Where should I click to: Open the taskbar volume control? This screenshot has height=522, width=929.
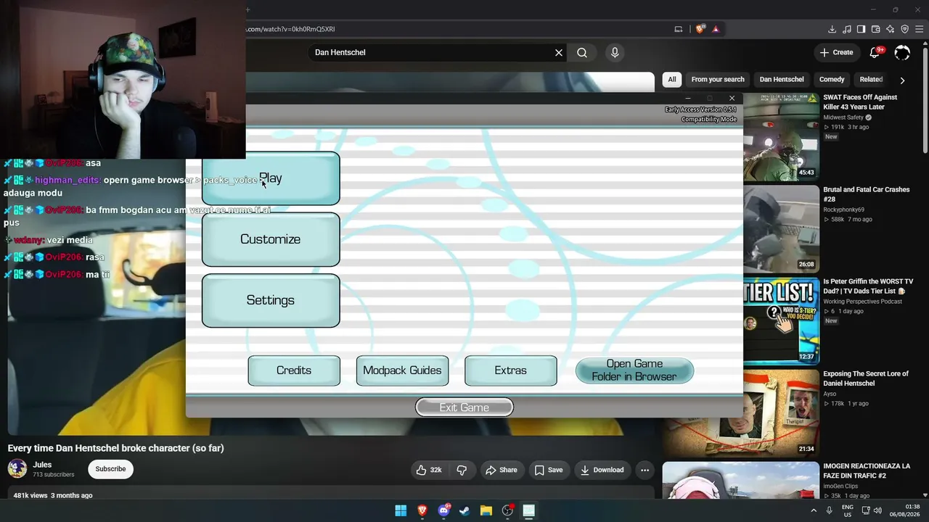click(x=877, y=510)
